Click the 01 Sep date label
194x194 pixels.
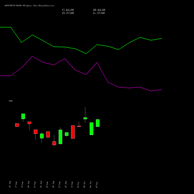(78, 185)
